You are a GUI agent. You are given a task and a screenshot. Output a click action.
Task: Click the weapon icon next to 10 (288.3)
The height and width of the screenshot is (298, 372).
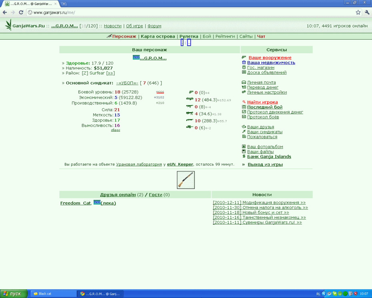click(190, 120)
